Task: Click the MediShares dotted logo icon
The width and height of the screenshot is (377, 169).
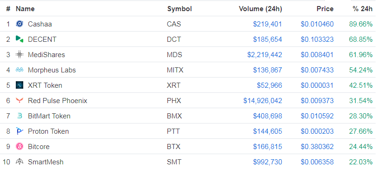Action: click(20, 54)
